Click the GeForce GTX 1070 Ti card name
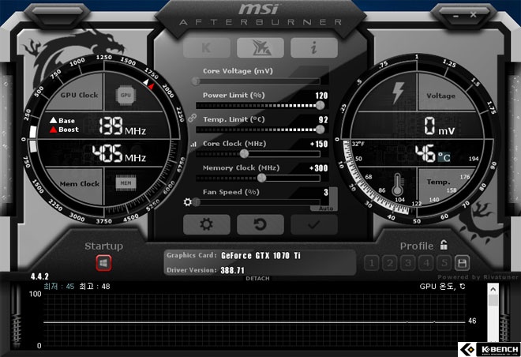The image size is (521, 357). (260, 256)
